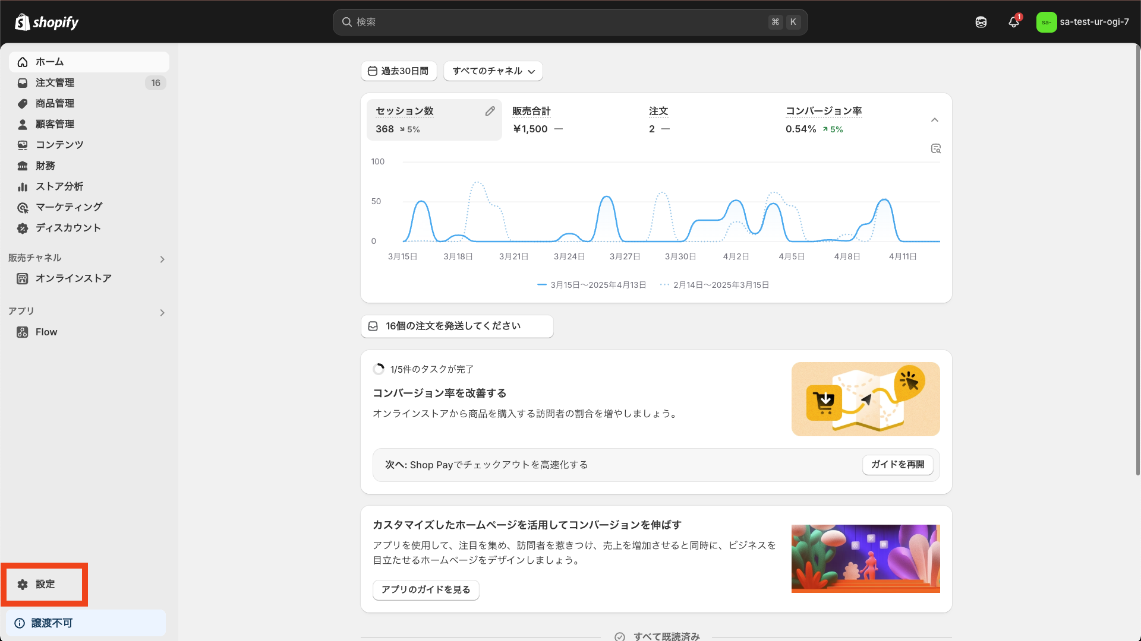The width and height of the screenshot is (1141, 641).
Task: Open the Flow app
Action: point(46,332)
